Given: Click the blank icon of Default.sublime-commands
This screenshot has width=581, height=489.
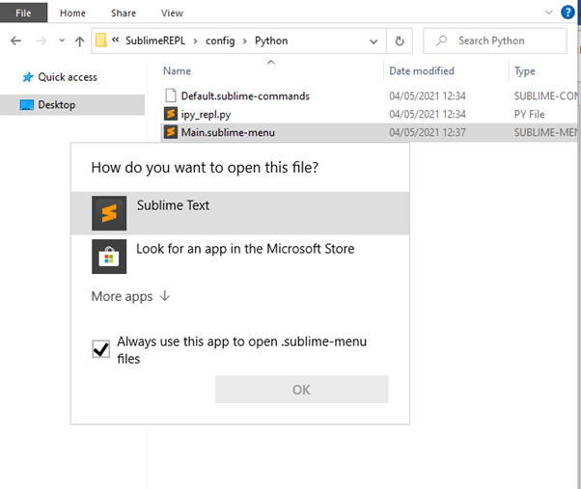Looking at the screenshot, I should point(171,95).
